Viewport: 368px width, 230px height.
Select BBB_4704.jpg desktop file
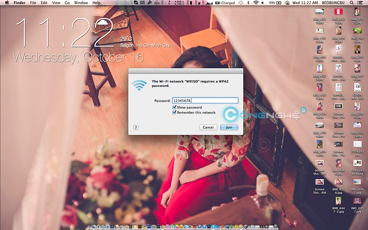[x=319, y=130]
